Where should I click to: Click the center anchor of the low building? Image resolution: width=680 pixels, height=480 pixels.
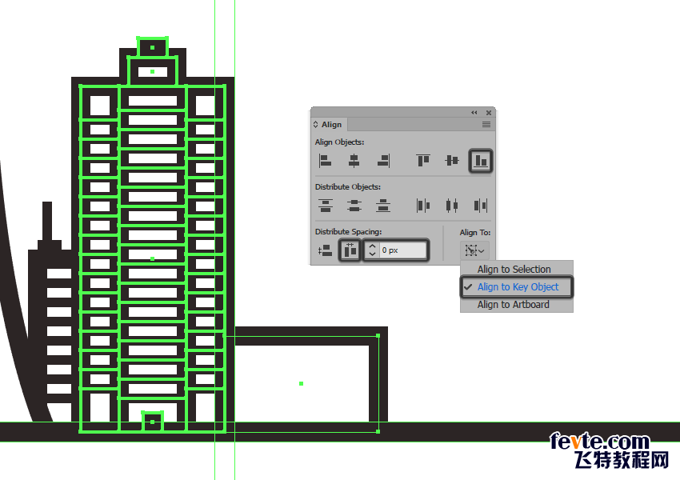pos(301,384)
